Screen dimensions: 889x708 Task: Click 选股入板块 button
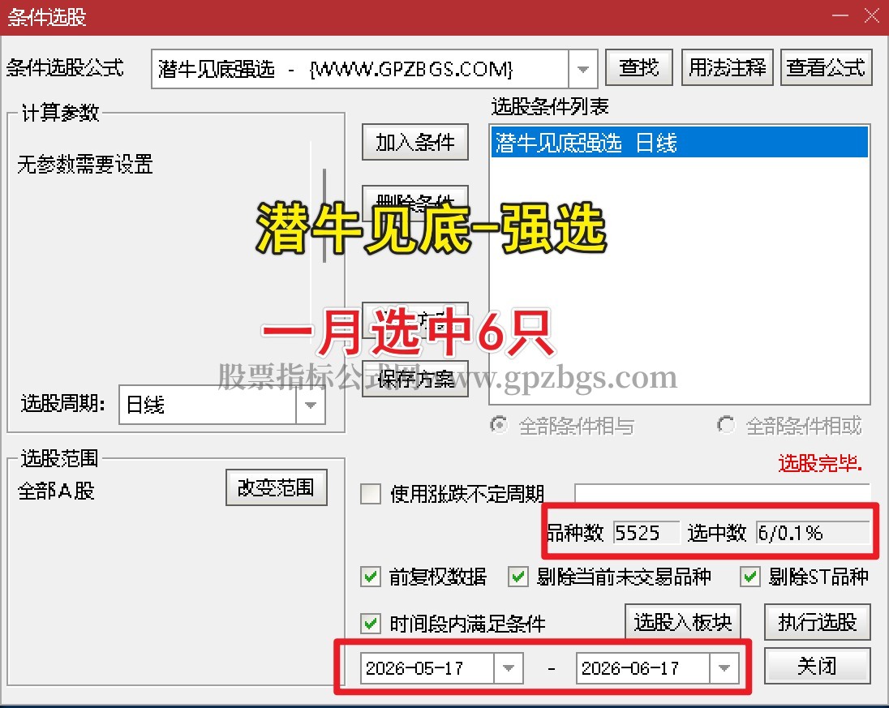click(x=683, y=622)
